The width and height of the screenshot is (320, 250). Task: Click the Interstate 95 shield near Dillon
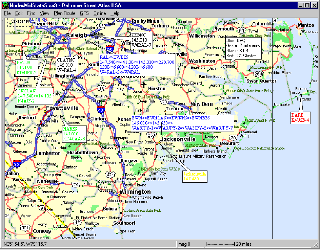pos(17,164)
